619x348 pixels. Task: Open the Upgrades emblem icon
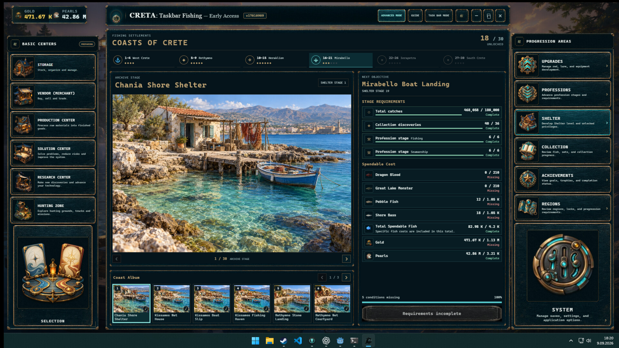(527, 65)
